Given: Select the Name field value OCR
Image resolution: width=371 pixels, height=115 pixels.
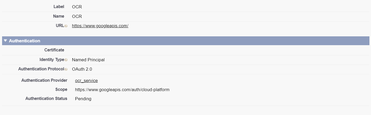Looking at the screenshot, I should click(77, 17).
